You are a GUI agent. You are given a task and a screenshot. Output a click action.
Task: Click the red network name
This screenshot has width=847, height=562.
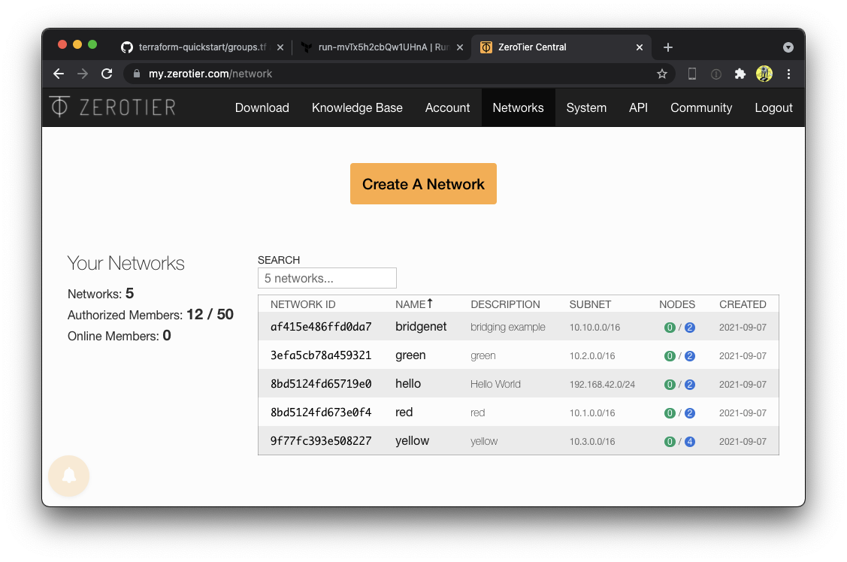[x=404, y=412]
